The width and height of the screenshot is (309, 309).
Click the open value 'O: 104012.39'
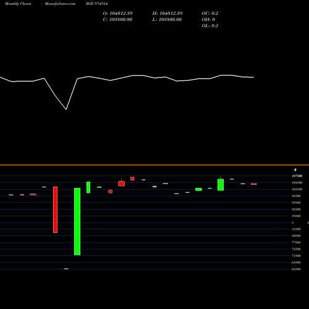[117, 14]
